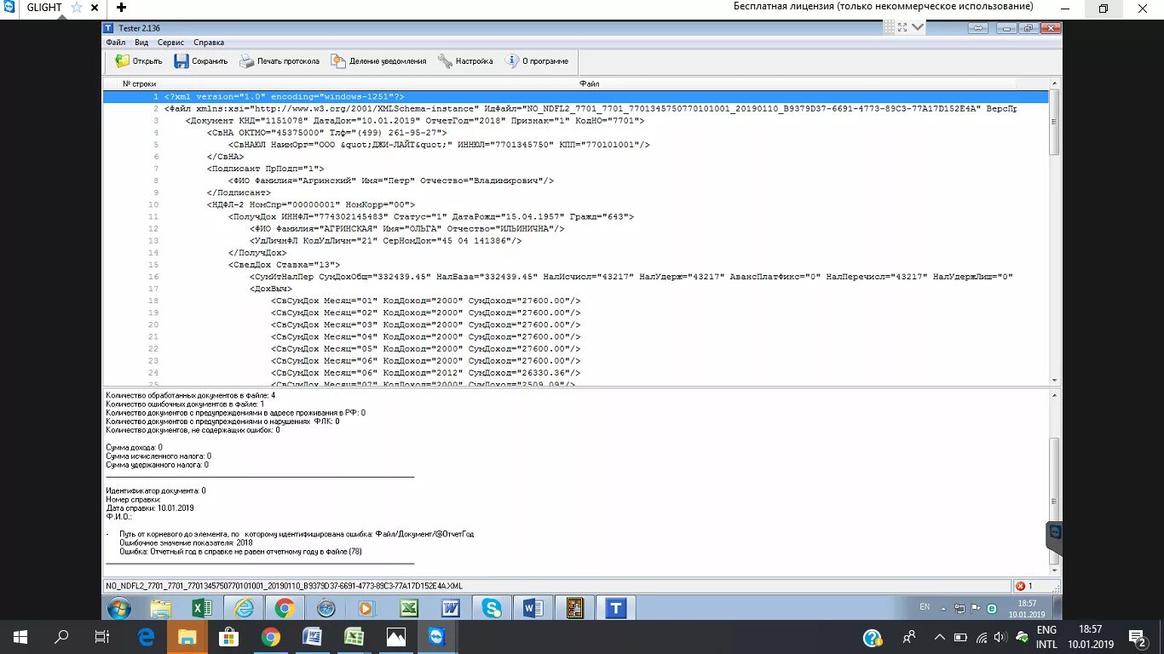Select line 1 xml version declaration row

(576, 97)
